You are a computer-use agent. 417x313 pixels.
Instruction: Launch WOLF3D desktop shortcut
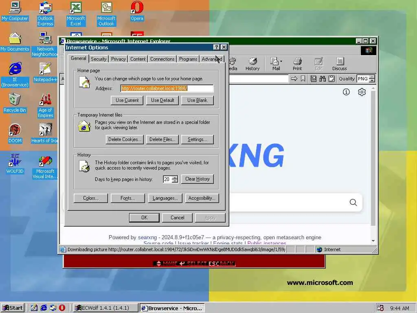coord(15,164)
